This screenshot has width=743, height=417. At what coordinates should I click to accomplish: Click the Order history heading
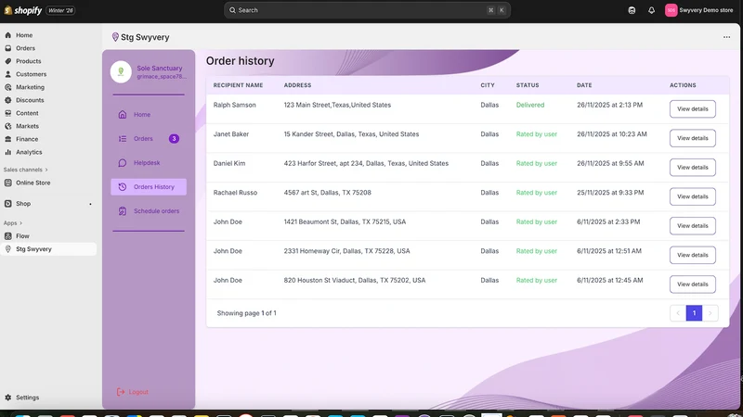(x=241, y=61)
